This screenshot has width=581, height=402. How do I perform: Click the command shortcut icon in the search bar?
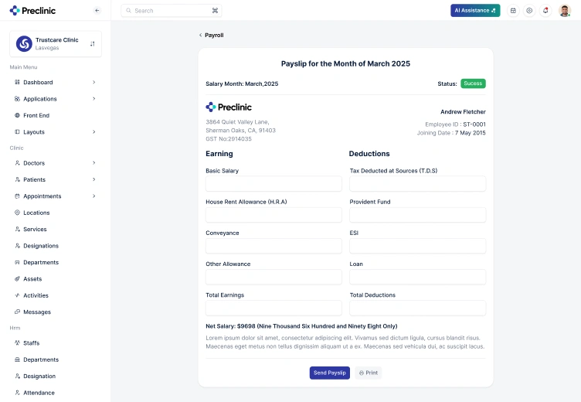coord(215,11)
